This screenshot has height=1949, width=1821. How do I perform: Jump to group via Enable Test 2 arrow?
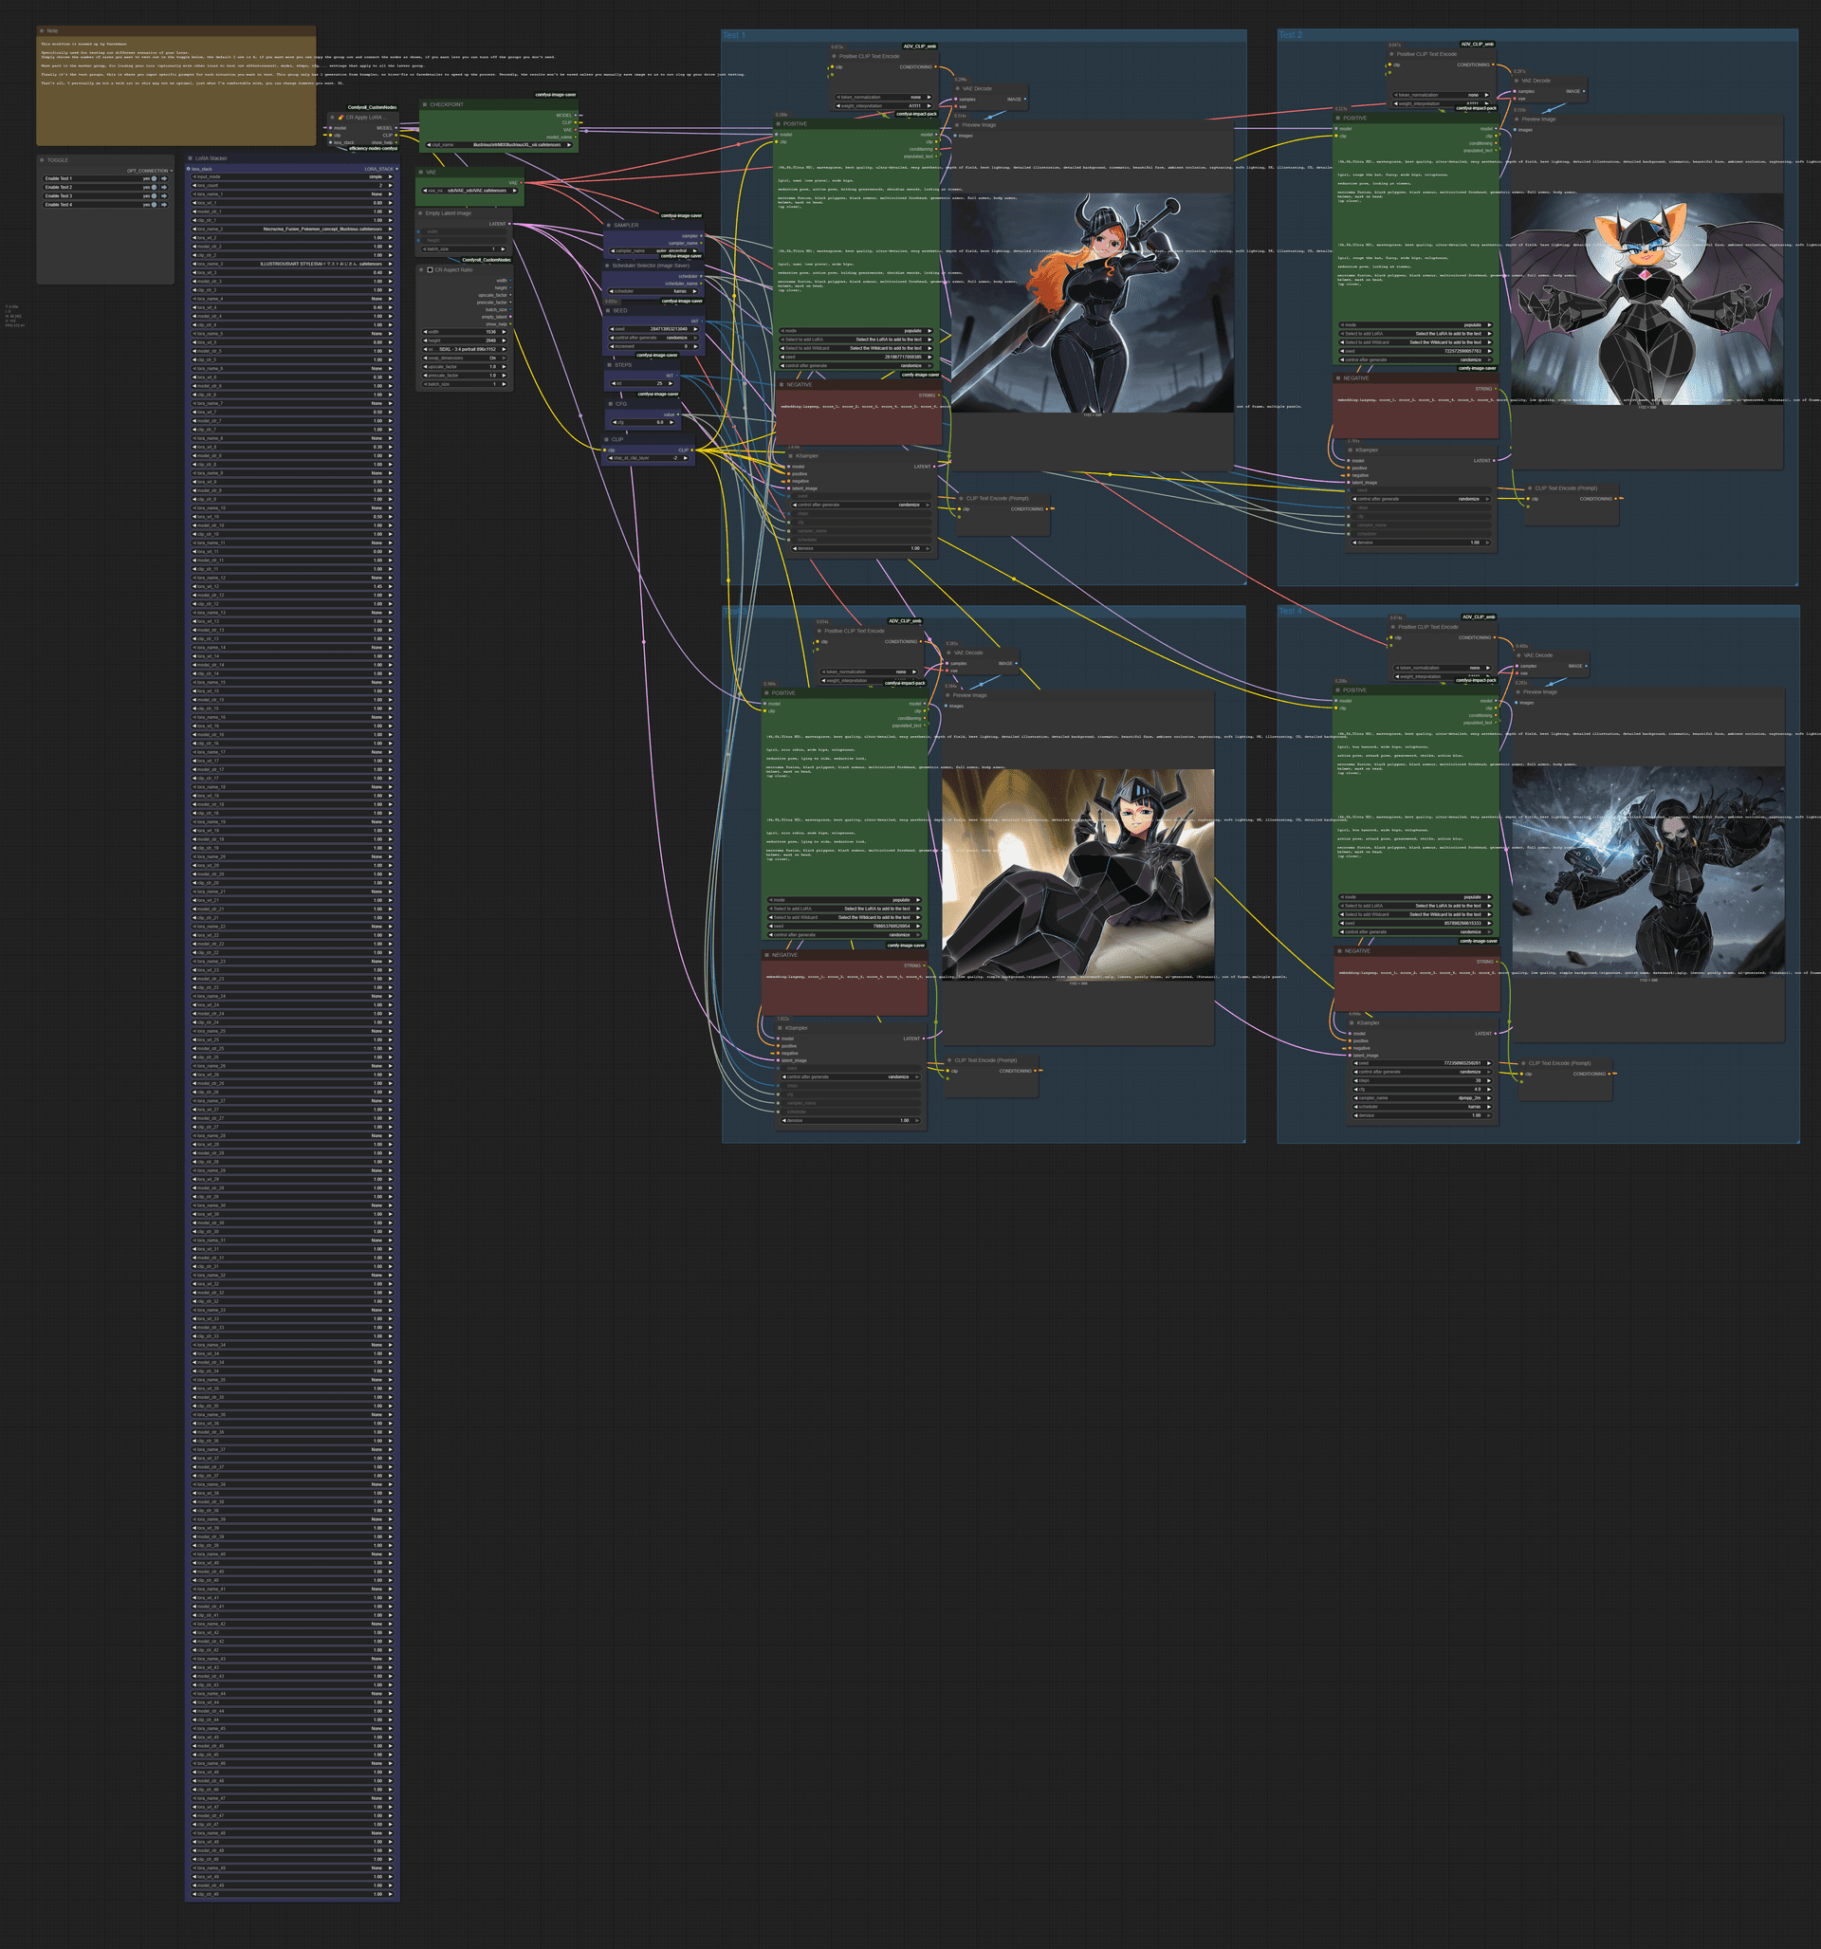click(x=164, y=187)
